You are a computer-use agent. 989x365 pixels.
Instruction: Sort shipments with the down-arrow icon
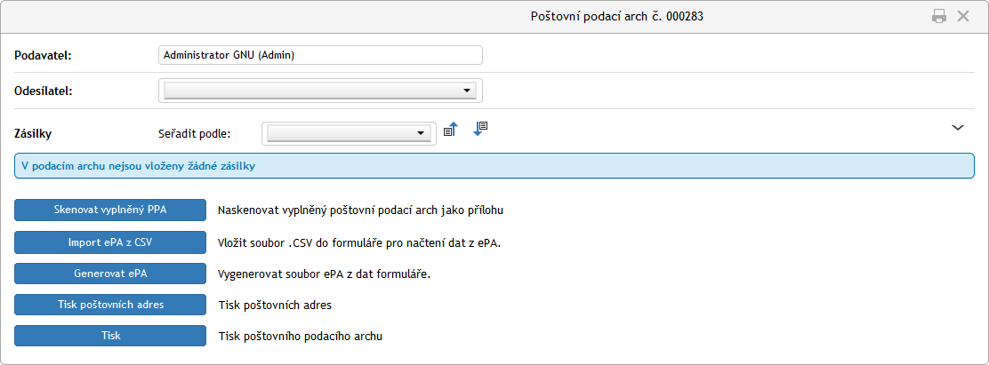click(x=480, y=129)
